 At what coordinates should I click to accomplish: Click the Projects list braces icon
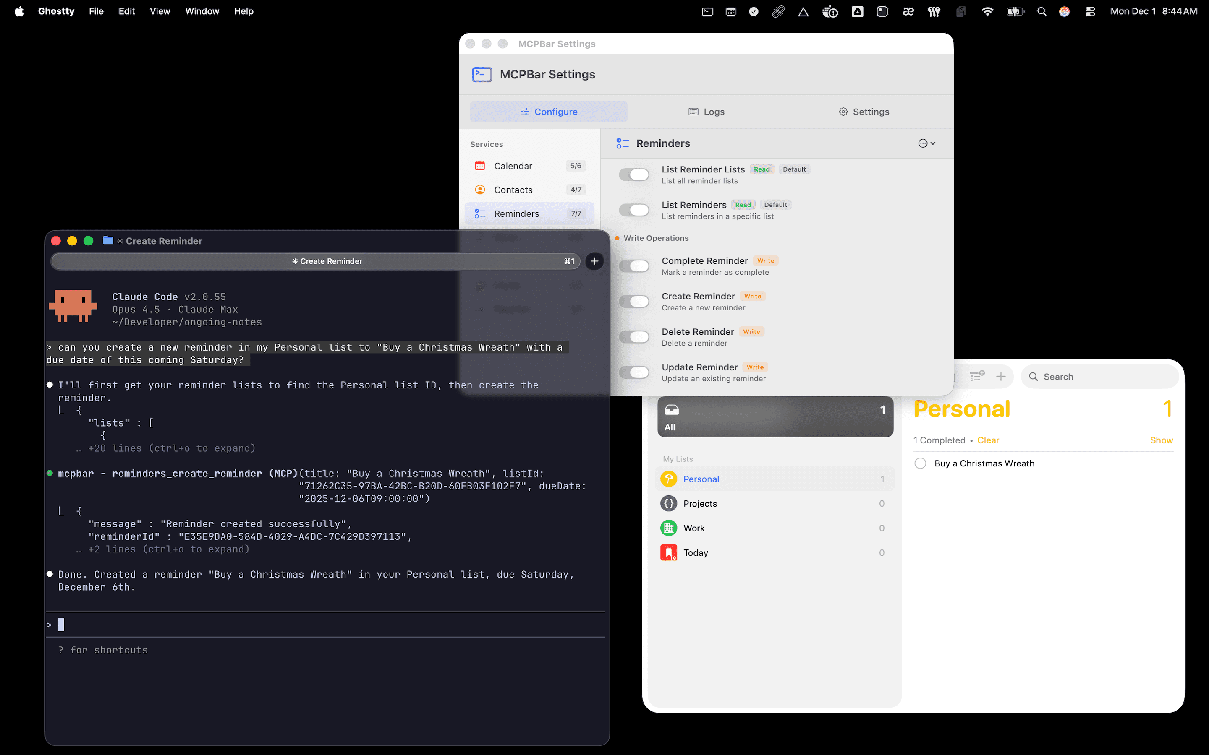(x=669, y=503)
